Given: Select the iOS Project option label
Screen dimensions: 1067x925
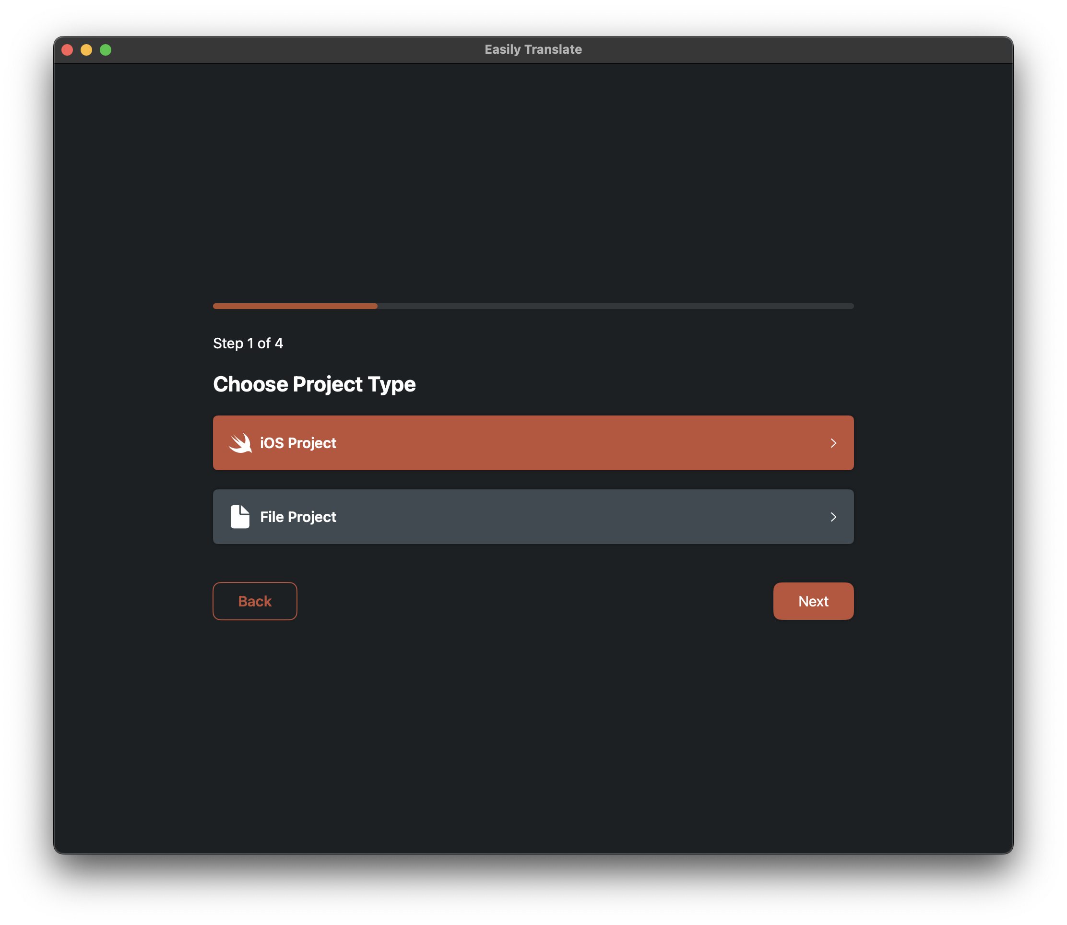Looking at the screenshot, I should tap(298, 443).
